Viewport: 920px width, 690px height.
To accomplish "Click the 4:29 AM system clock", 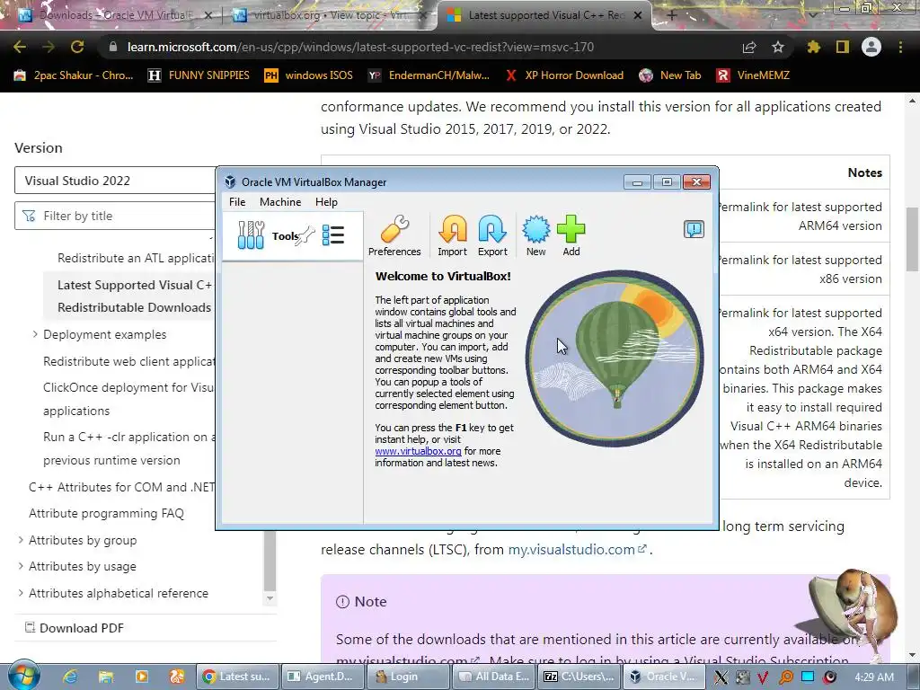I will tap(874, 677).
